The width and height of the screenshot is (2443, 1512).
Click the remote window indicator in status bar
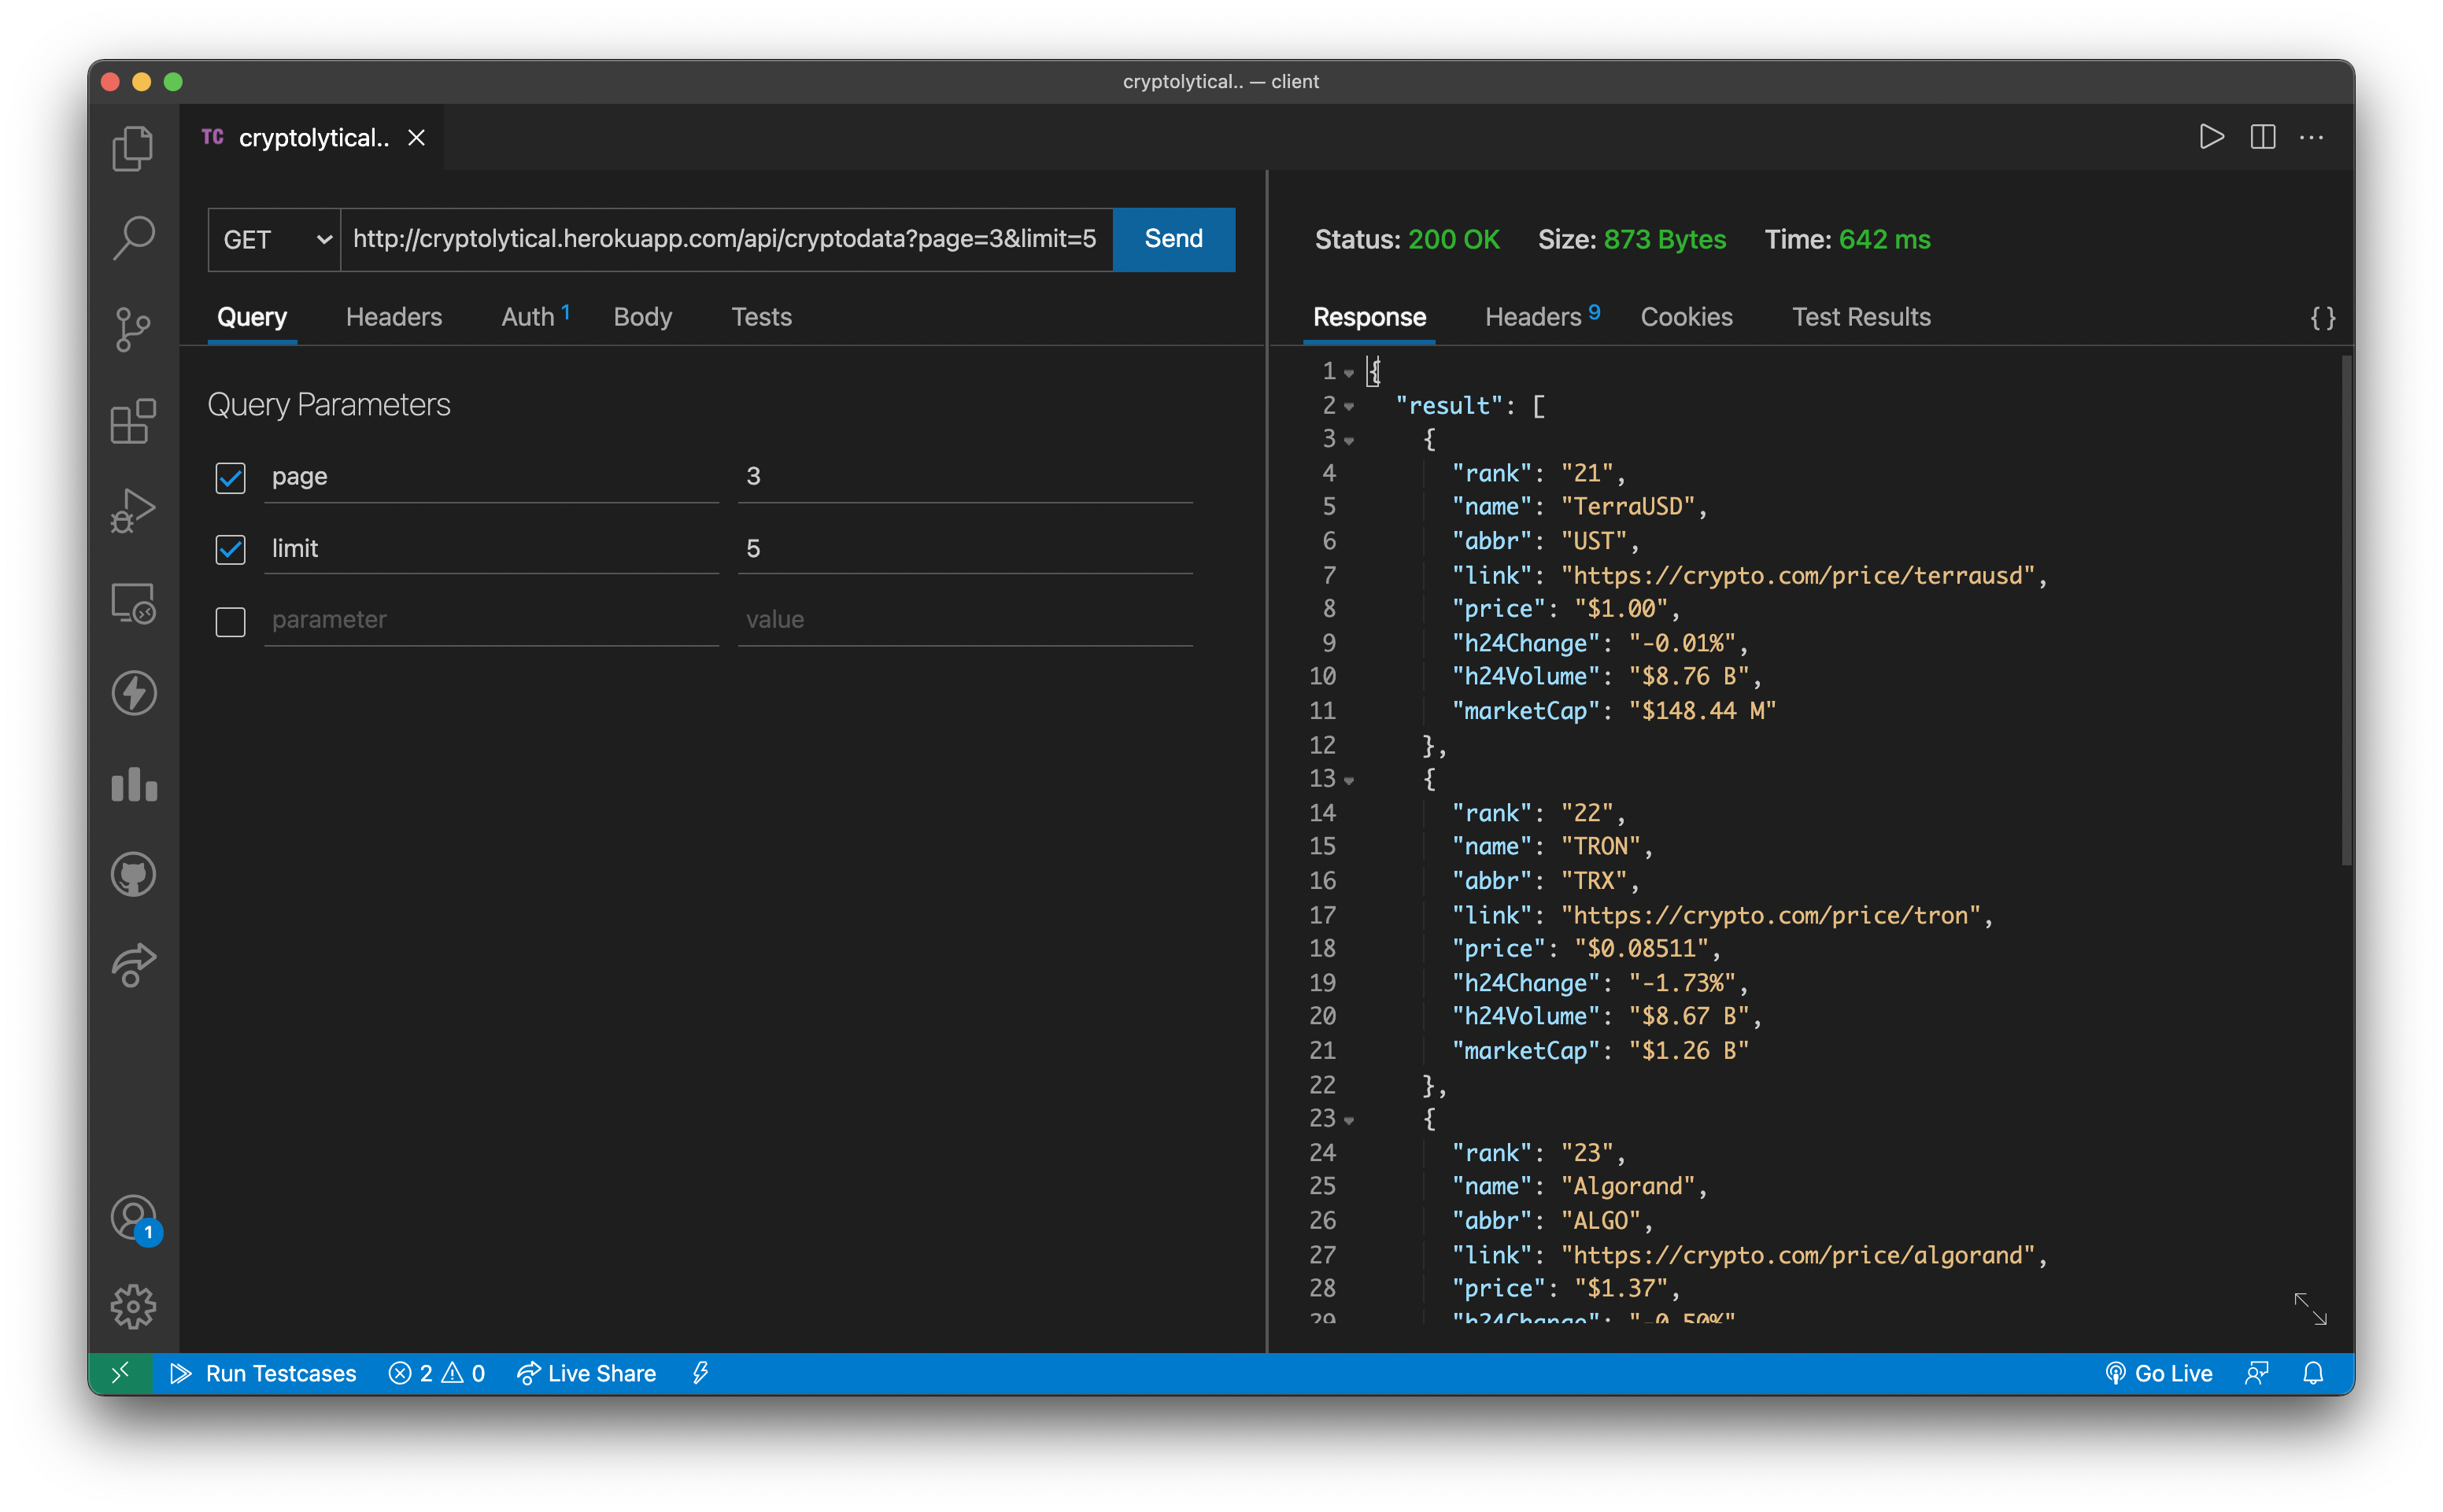point(121,1374)
